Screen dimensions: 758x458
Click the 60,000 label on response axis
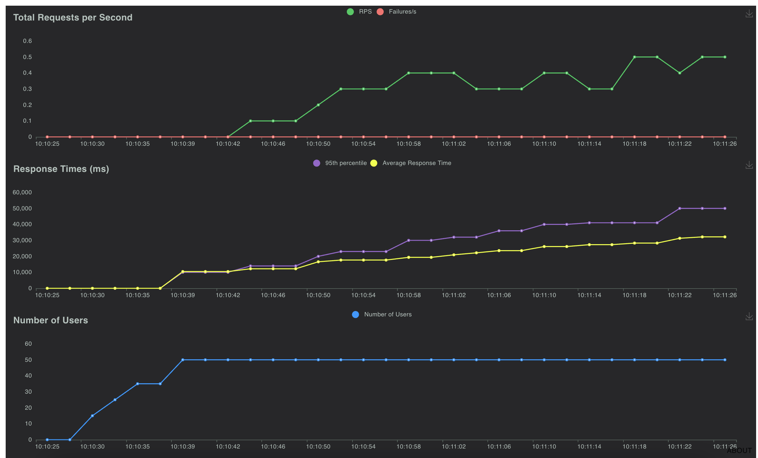coord(22,192)
